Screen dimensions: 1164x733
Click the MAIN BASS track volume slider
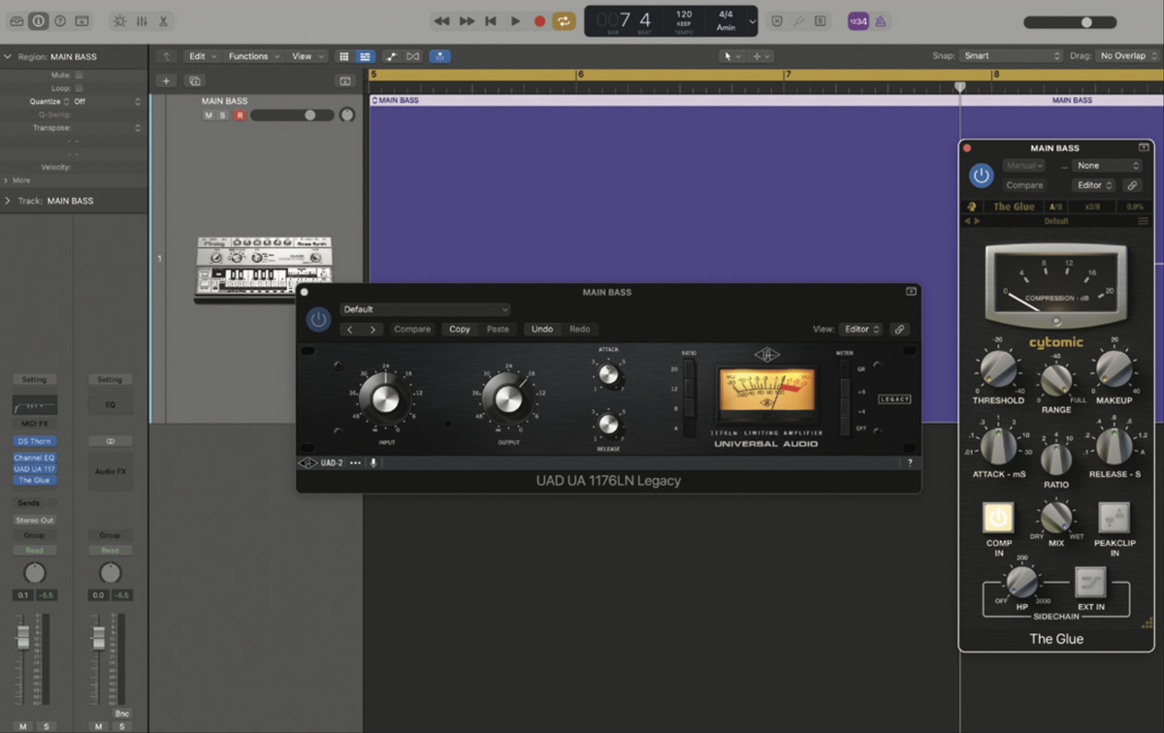pyautogui.click(x=291, y=115)
